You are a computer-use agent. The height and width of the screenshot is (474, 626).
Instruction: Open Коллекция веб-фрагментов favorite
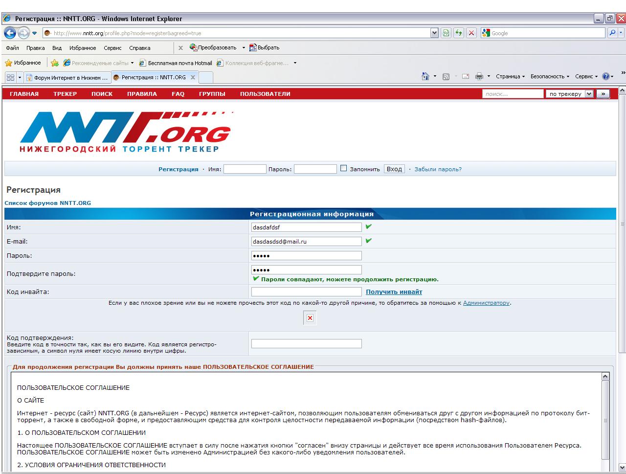(253, 63)
